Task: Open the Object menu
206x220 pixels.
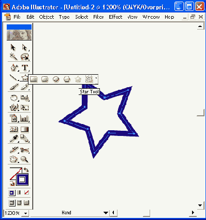Action: click(47, 17)
